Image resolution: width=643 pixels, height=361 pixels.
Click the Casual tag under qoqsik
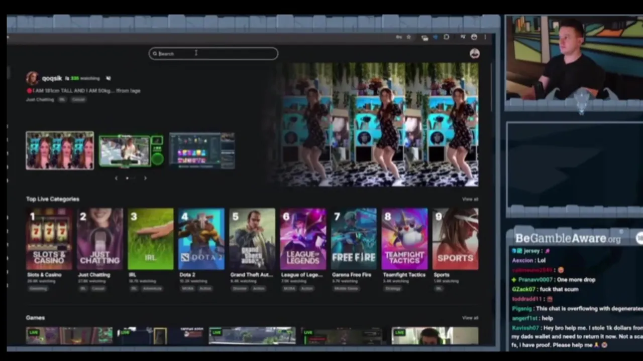pos(78,99)
